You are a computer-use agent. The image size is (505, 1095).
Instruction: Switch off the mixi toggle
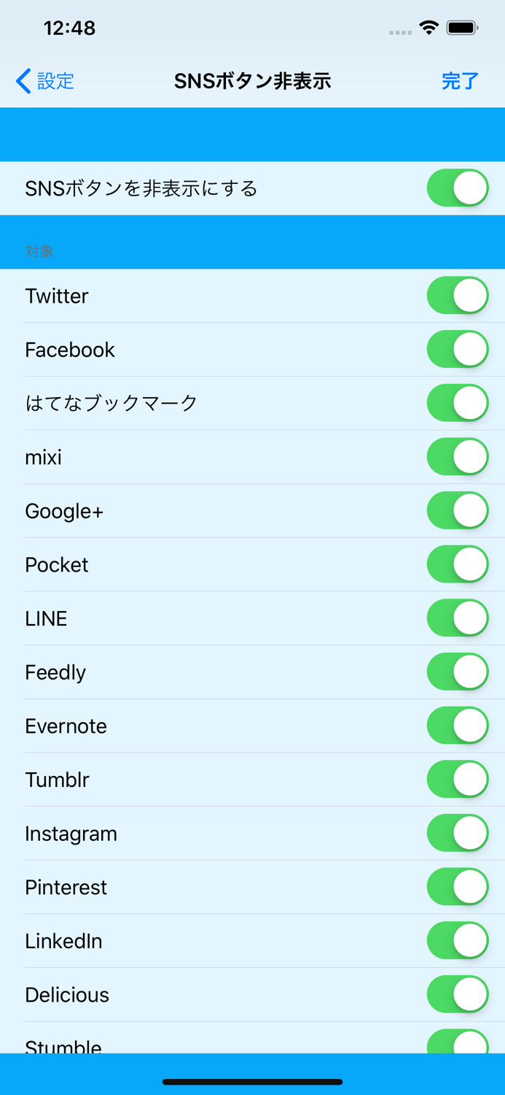point(458,456)
